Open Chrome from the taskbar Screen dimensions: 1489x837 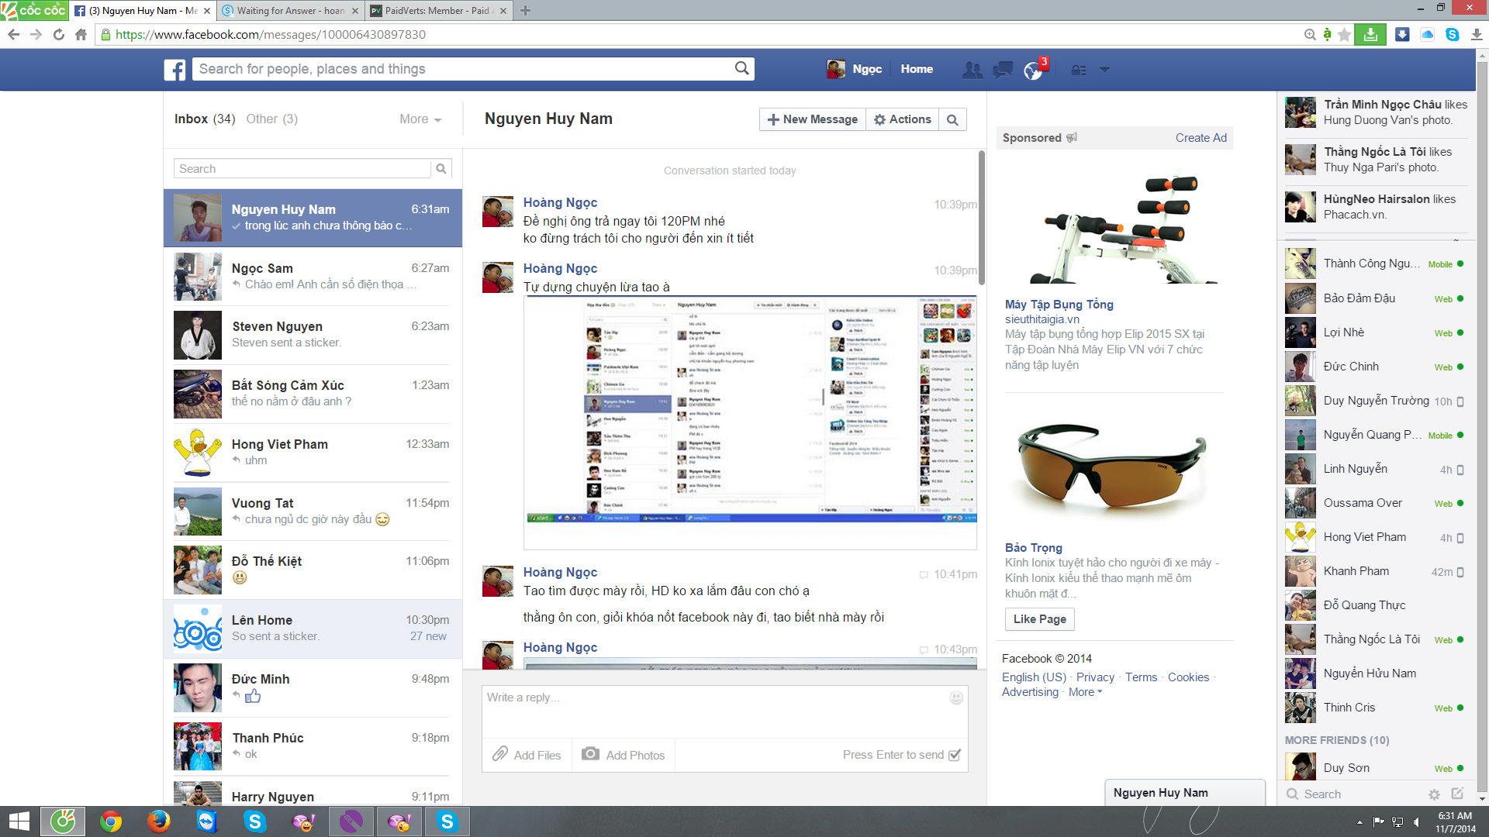tap(111, 821)
